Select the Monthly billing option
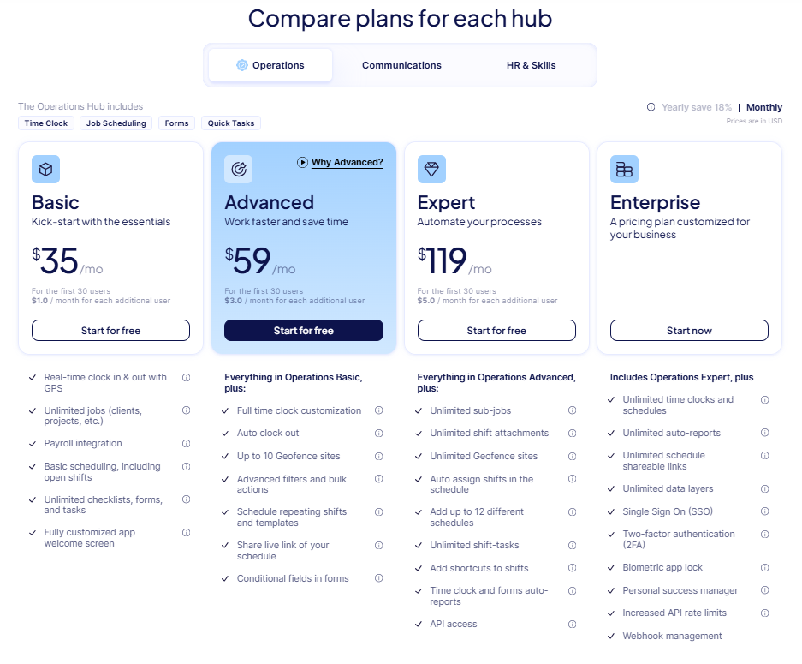This screenshot has width=802, height=664. click(x=763, y=107)
